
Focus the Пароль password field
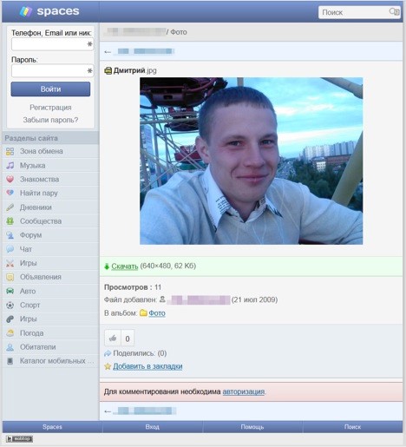coord(52,70)
